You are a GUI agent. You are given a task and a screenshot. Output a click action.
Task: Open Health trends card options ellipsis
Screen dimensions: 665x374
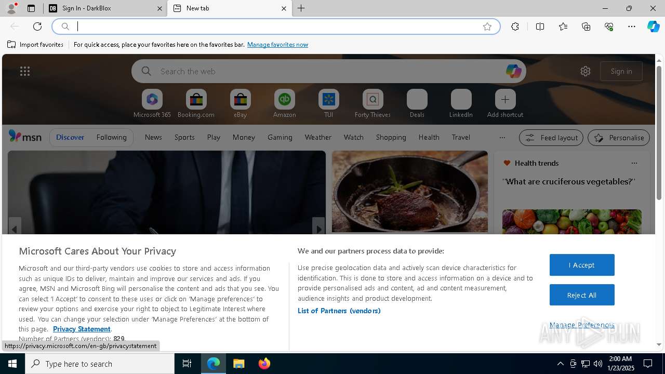634,163
